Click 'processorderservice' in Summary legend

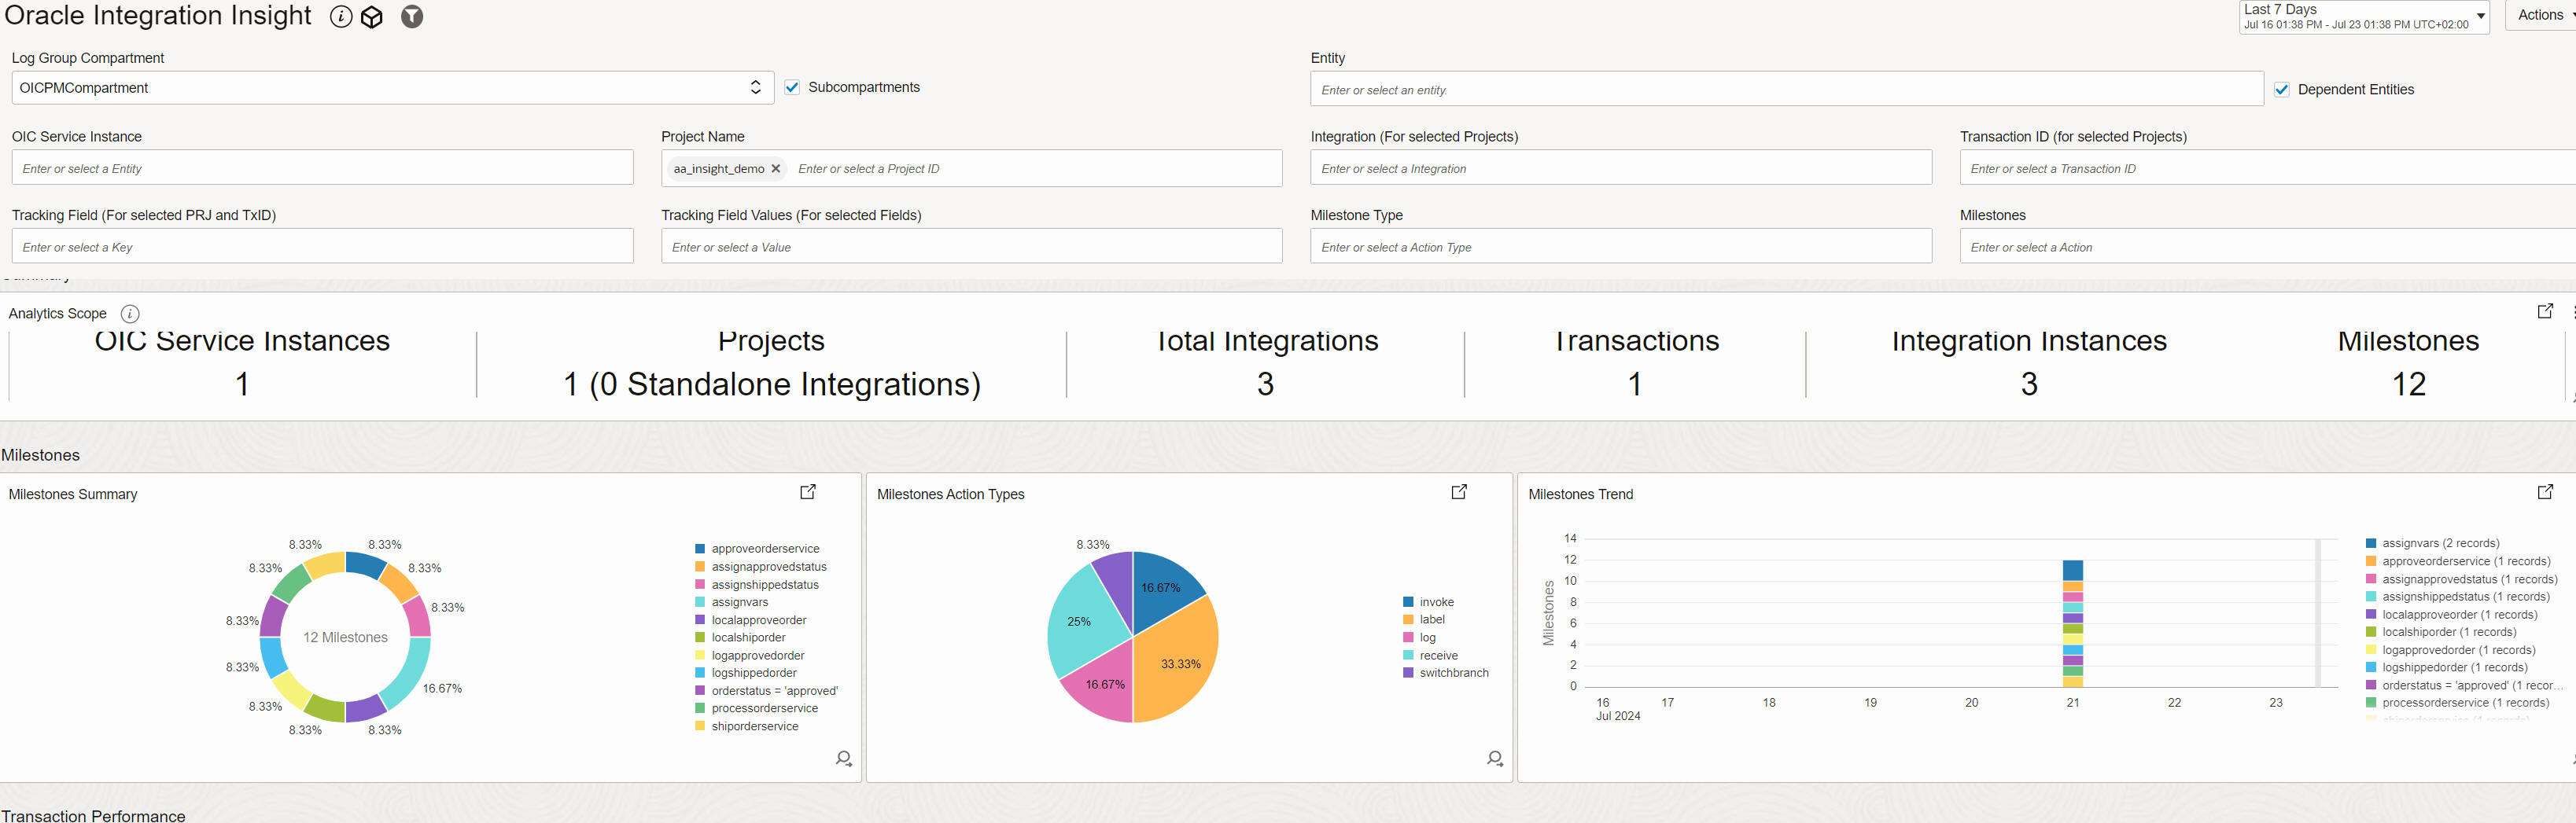point(764,709)
